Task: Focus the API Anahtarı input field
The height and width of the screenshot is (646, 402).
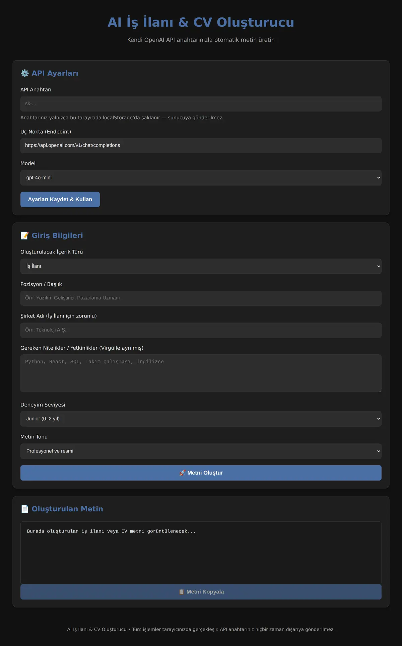Action: click(x=201, y=104)
